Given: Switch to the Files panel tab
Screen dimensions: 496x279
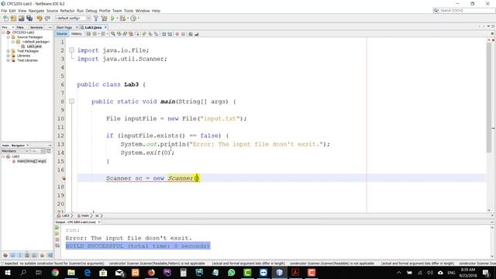Looking at the screenshot, I should [x=20, y=28].
